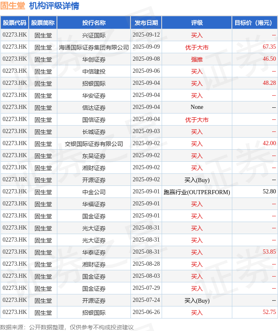Click date 2025-07-29
Image resolution: width=278 pixels, height=331 pixels.
coord(146,288)
